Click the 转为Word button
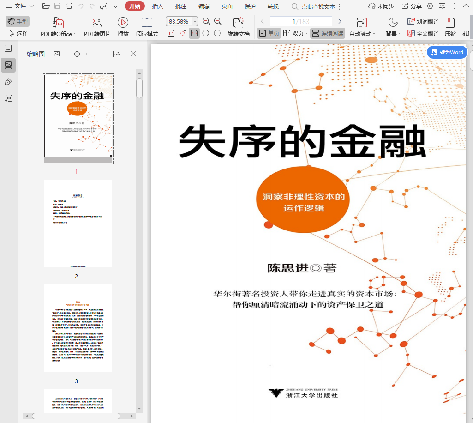Screen dimensions: 473x423 point(447,52)
